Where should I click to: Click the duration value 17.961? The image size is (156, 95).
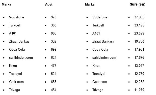point(139,49)
